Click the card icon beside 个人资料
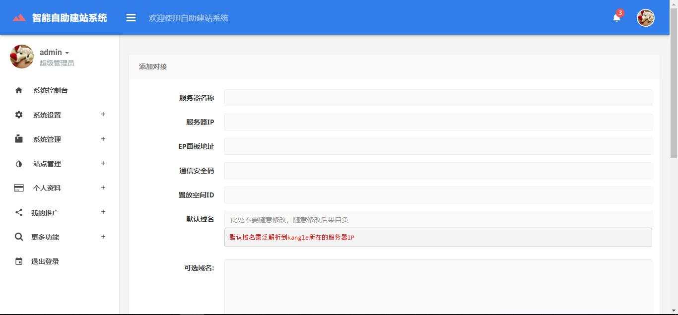678x315 pixels. 18,188
